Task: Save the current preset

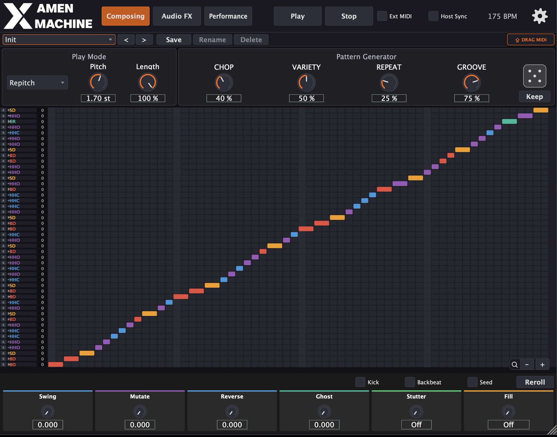Action: (x=174, y=40)
